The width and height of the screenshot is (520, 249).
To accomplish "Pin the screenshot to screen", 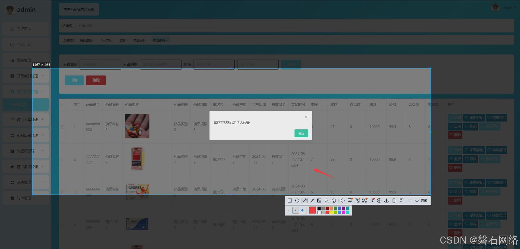I will pos(372,201).
